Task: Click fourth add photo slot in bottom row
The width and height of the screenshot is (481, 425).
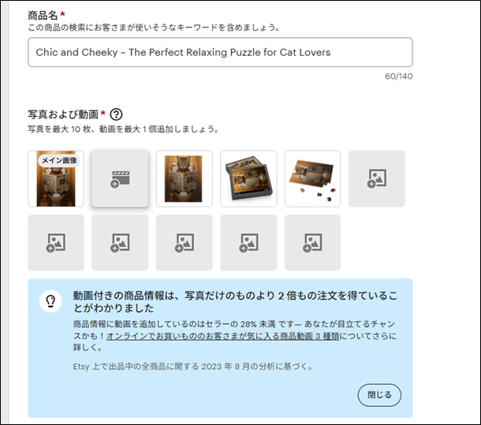Action: (248, 243)
